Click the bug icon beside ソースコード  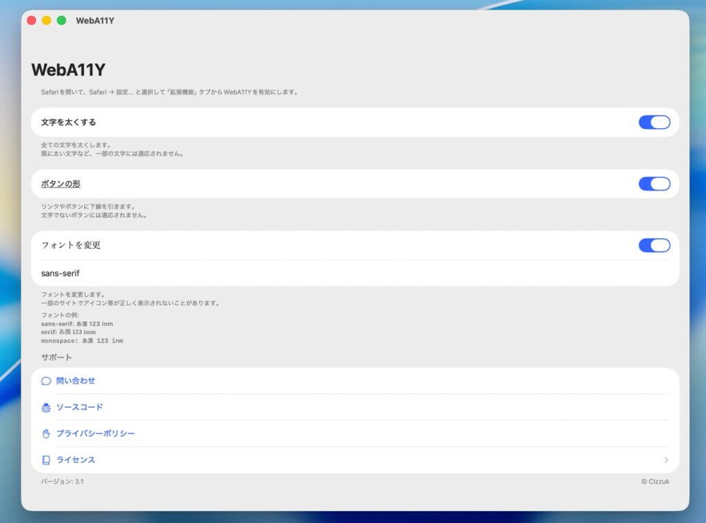[46, 407]
